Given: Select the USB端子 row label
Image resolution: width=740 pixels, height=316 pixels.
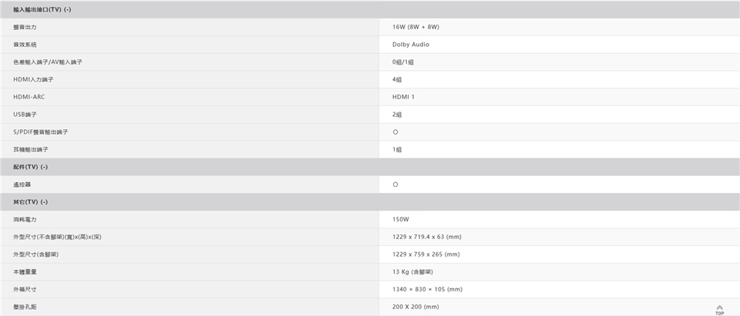Looking at the screenshot, I should [25, 115].
